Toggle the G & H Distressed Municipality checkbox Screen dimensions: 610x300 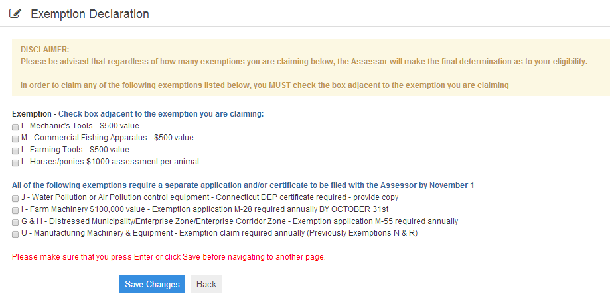15,223
